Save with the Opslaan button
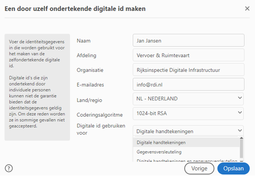 (x=233, y=168)
